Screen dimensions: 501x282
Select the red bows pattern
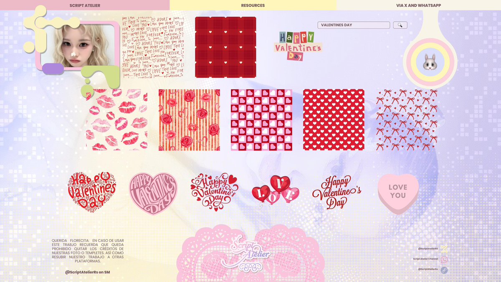[x=407, y=119]
